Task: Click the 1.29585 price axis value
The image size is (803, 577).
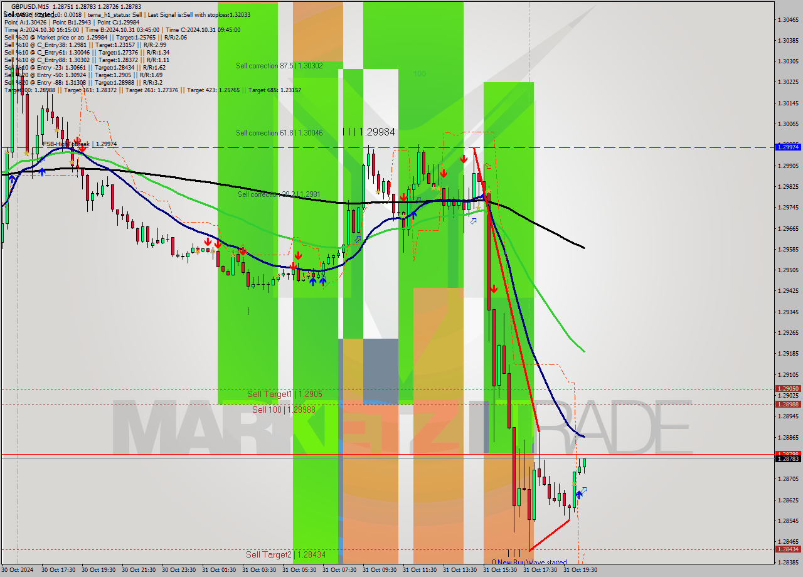Action: click(x=788, y=250)
